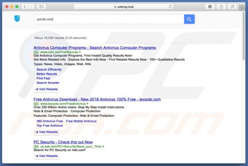This screenshot has width=248, height=166.
Task: Open the Safari downloads button
Action: click(x=210, y=7)
